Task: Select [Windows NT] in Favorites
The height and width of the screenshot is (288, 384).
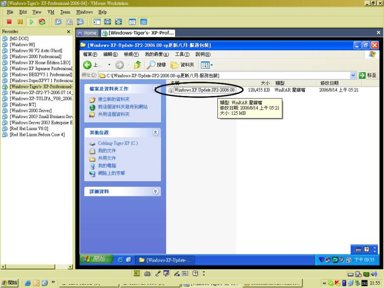Action: coord(23,105)
